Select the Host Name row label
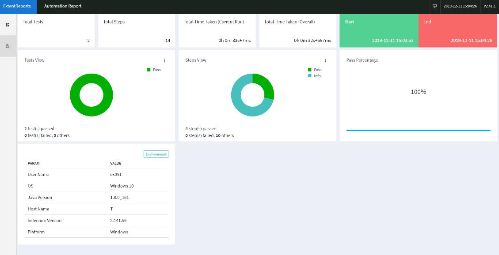Viewport: 499px width, 255px height. 38,209
